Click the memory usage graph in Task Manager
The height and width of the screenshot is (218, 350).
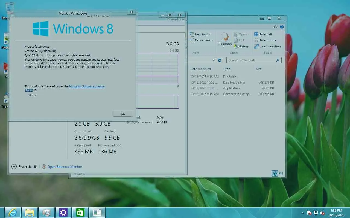[157, 68]
